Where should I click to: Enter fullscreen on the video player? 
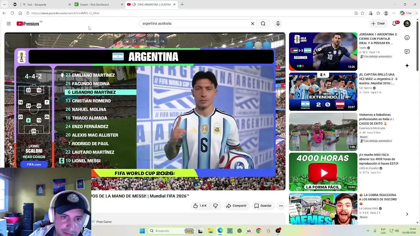(277, 185)
